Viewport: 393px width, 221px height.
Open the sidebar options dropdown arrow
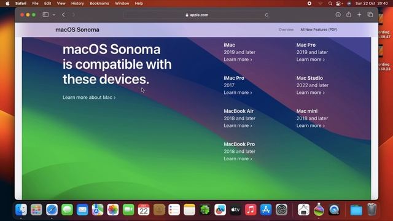tap(54, 15)
